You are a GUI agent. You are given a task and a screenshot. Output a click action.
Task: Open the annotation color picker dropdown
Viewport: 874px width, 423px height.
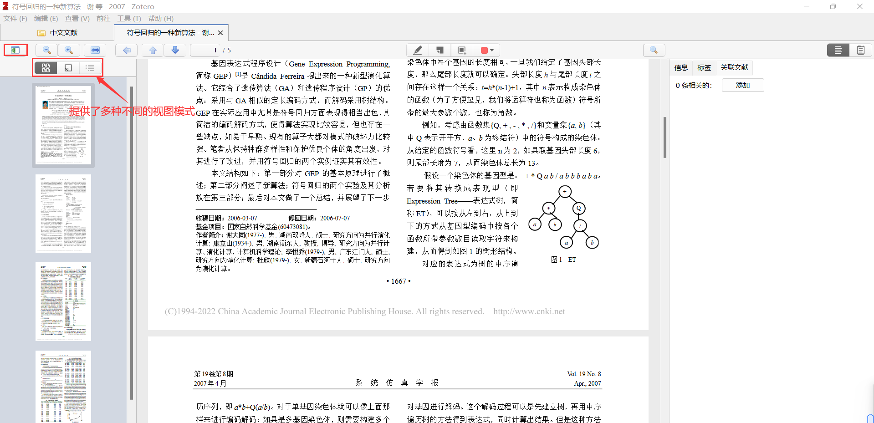pos(487,50)
